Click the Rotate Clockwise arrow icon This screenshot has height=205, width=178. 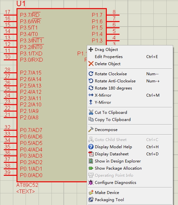point(91,74)
